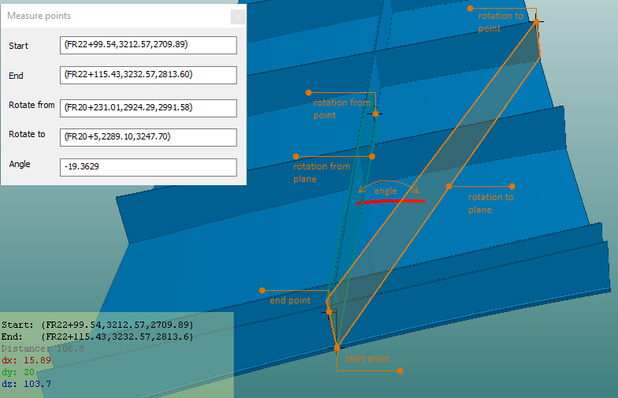618x398 pixels.
Task: Click the 'rotation to plane' annotation text
Action: (x=490, y=203)
